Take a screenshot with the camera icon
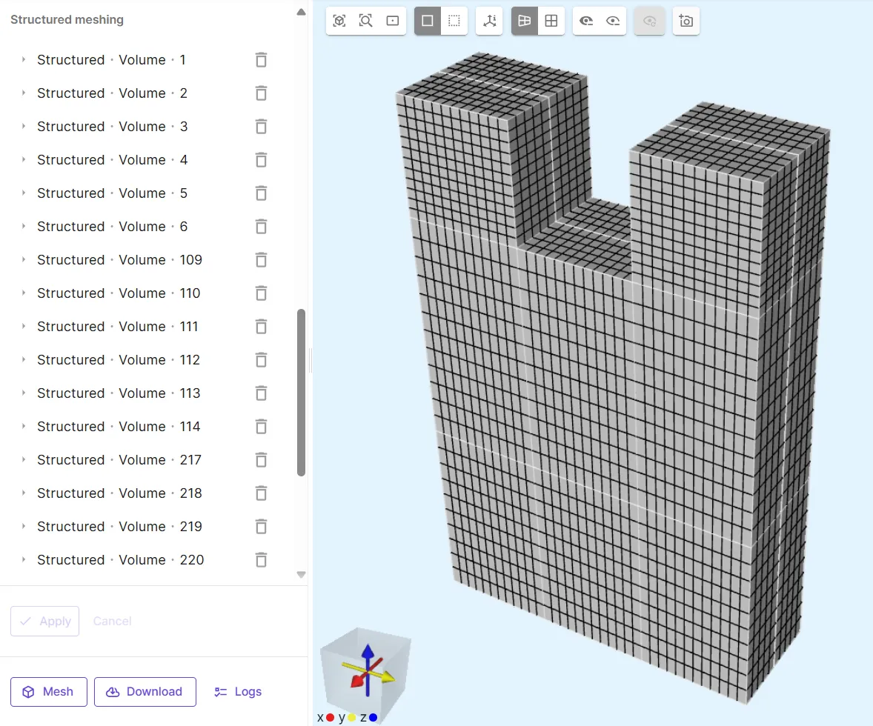This screenshot has height=726, width=873. coord(686,21)
